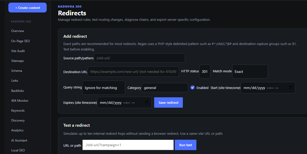The height and width of the screenshot is (154, 307).
Task: Select Discovery menu item
Action: click(18, 121)
